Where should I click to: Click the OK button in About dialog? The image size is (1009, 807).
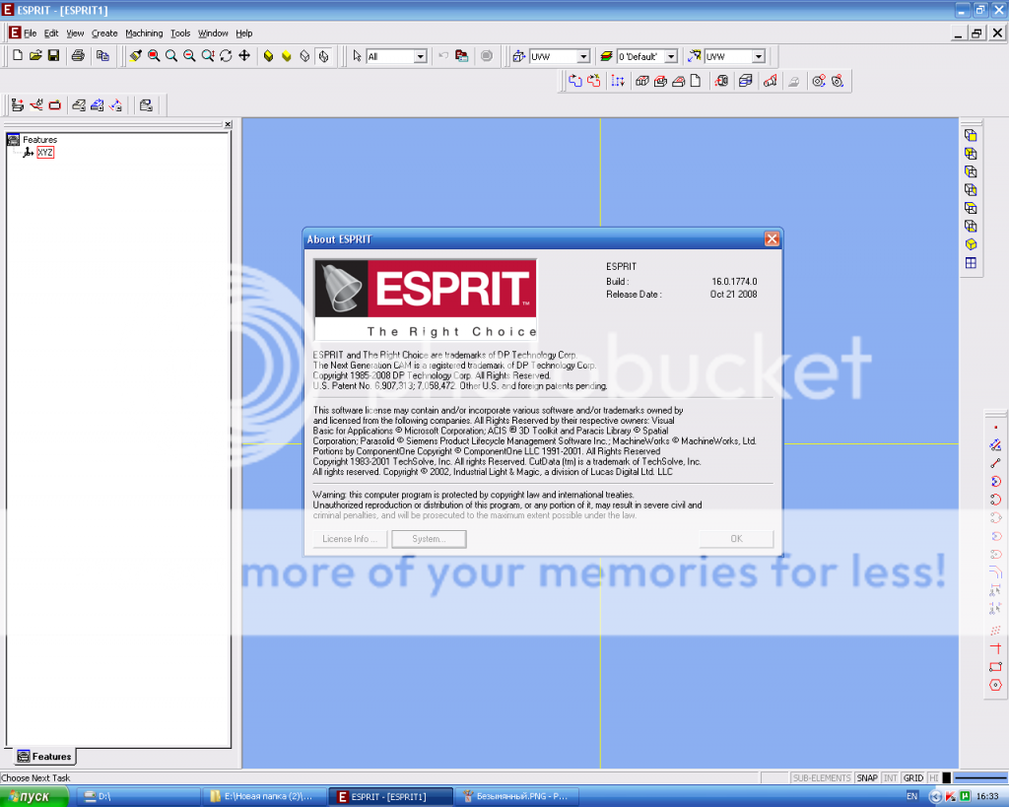(736, 539)
